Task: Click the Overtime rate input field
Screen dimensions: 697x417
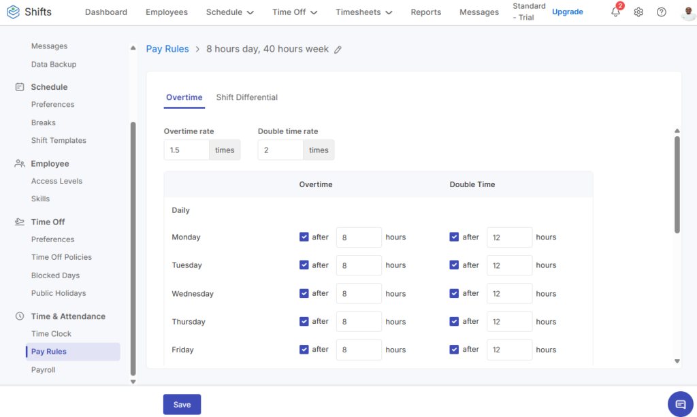Action: [187, 150]
